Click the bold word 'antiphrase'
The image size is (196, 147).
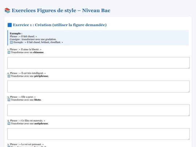[41, 123]
